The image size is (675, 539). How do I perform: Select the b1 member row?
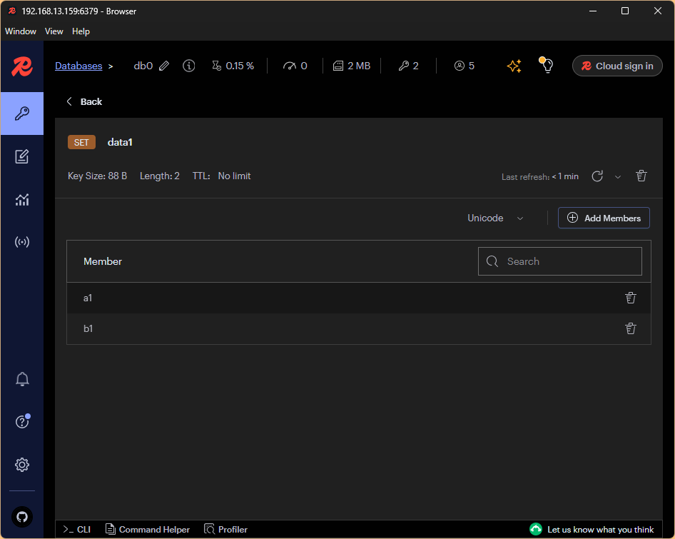[359, 328]
